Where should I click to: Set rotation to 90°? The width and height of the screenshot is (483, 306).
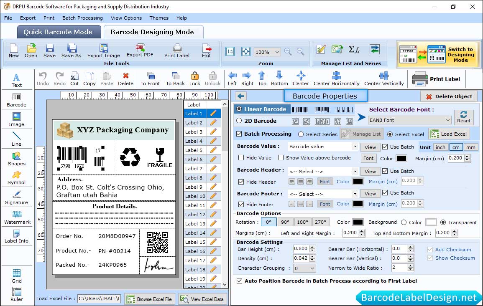point(285,222)
